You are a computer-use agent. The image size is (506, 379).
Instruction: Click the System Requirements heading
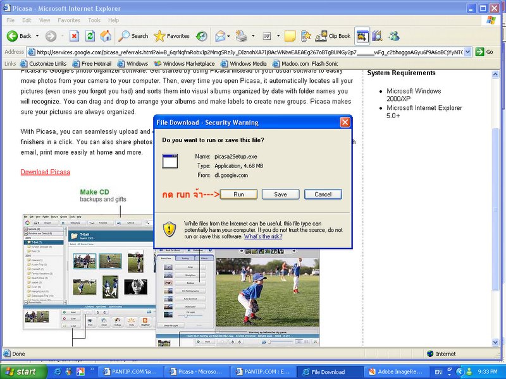click(401, 73)
